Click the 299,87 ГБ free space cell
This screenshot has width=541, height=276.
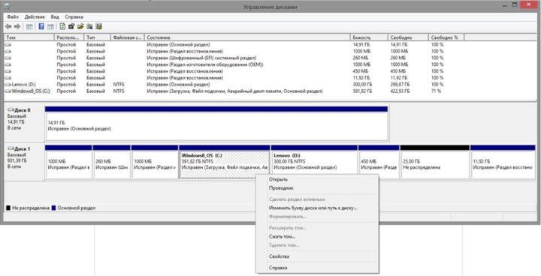pyautogui.click(x=400, y=85)
